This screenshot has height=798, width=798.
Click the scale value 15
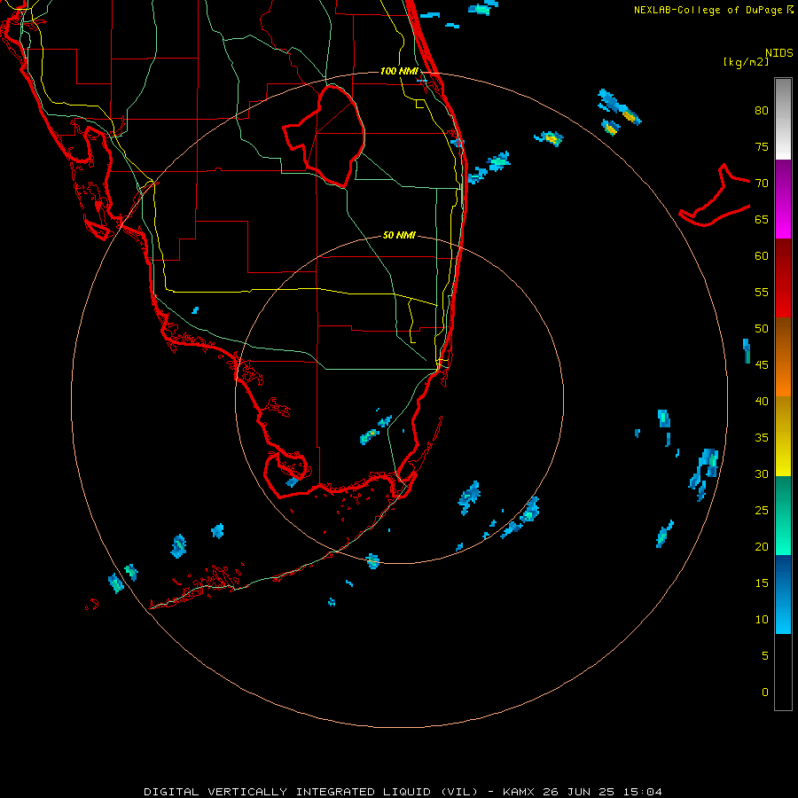point(762,583)
